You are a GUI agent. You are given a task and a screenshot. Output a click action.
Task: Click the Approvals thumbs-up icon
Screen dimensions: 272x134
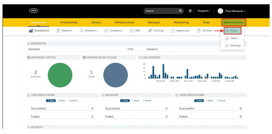click(x=173, y=31)
